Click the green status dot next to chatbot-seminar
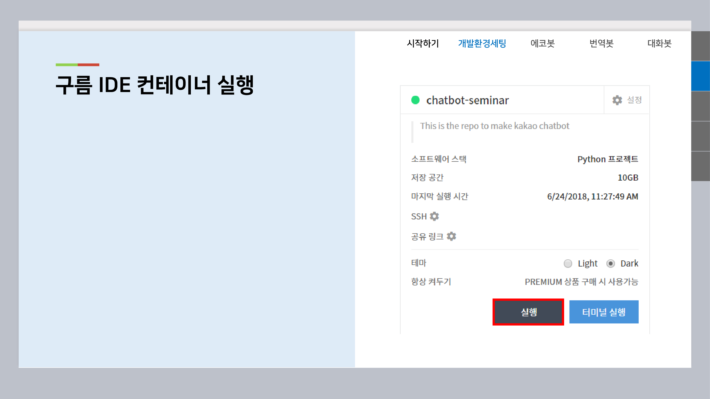 pos(415,100)
